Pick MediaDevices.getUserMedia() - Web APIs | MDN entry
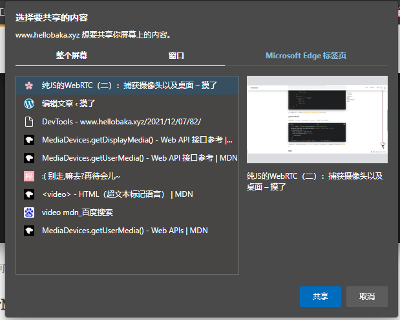This screenshot has height=320, width=400. click(x=127, y=231)
